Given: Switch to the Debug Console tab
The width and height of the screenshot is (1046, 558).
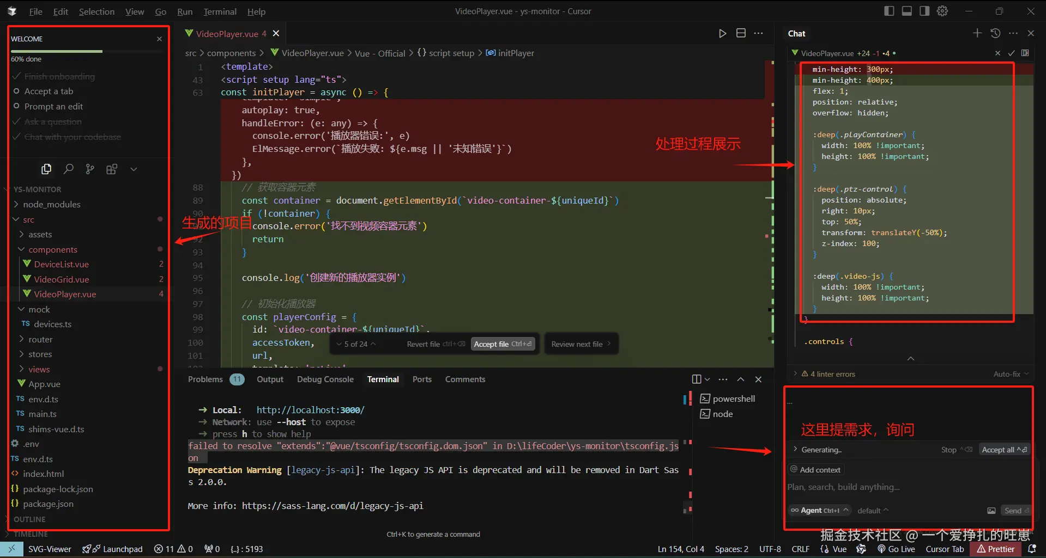Looking at the screenshot, I should click(x=325, y=379).
